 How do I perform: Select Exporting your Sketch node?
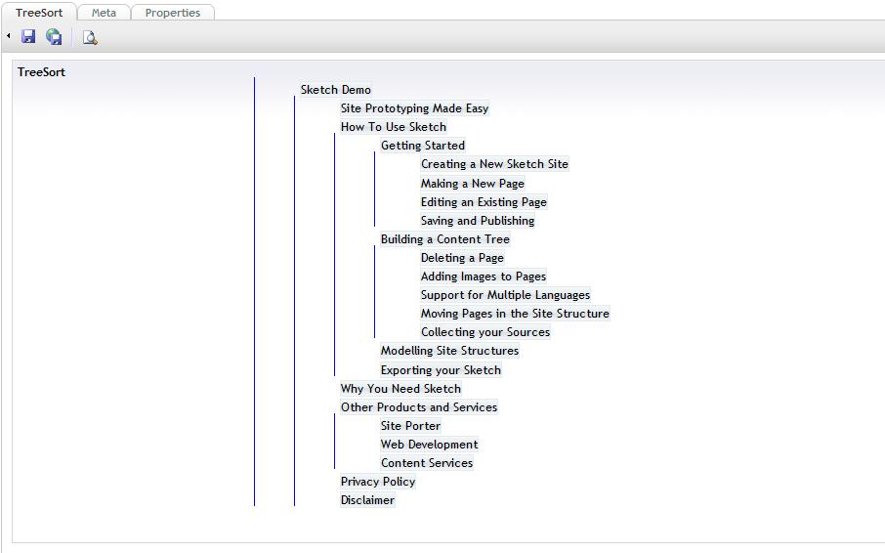(x=441, y=370)
